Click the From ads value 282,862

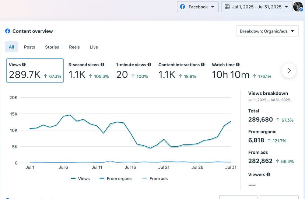coord(260,161)
